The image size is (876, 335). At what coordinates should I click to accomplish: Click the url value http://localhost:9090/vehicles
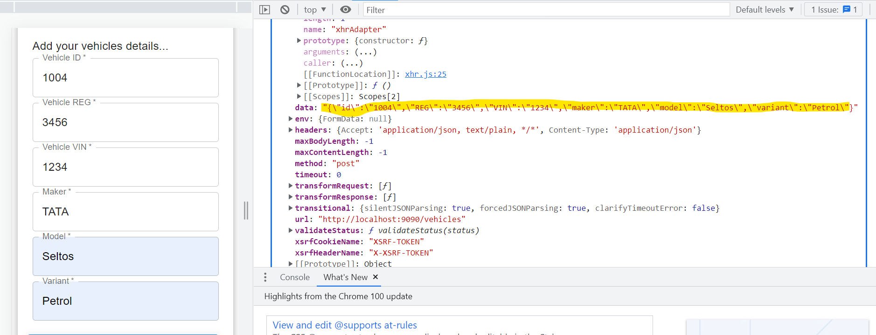[392, 220]
